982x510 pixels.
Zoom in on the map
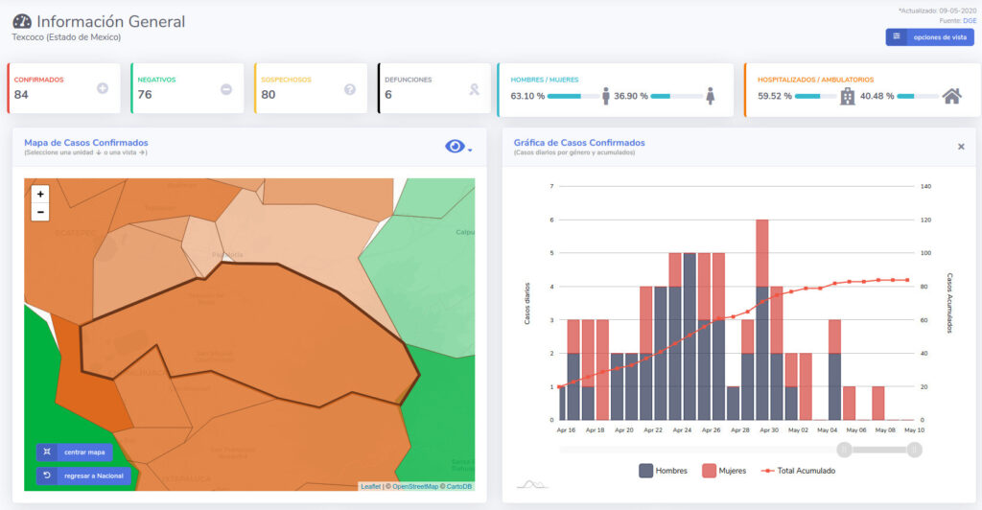40,194
